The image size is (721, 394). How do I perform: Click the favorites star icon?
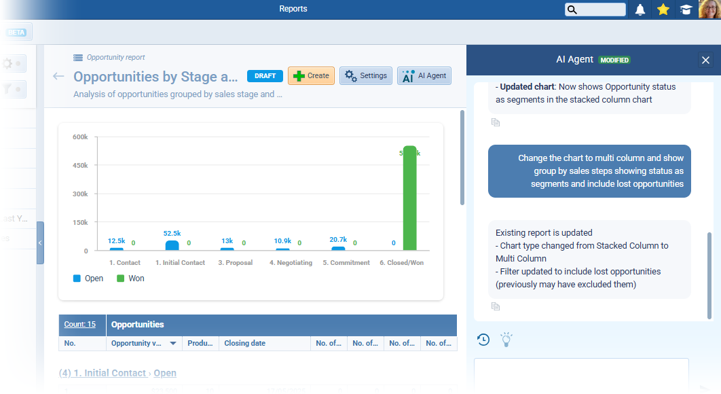pos(663,10)
